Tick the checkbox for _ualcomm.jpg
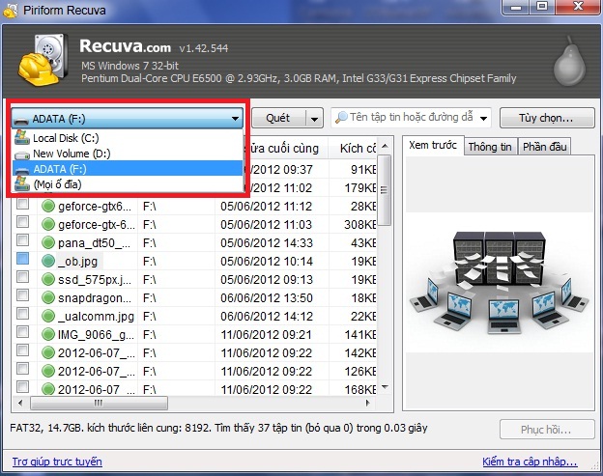The height and width of the screenshot is (476, 603). click(x=22, y=314)
